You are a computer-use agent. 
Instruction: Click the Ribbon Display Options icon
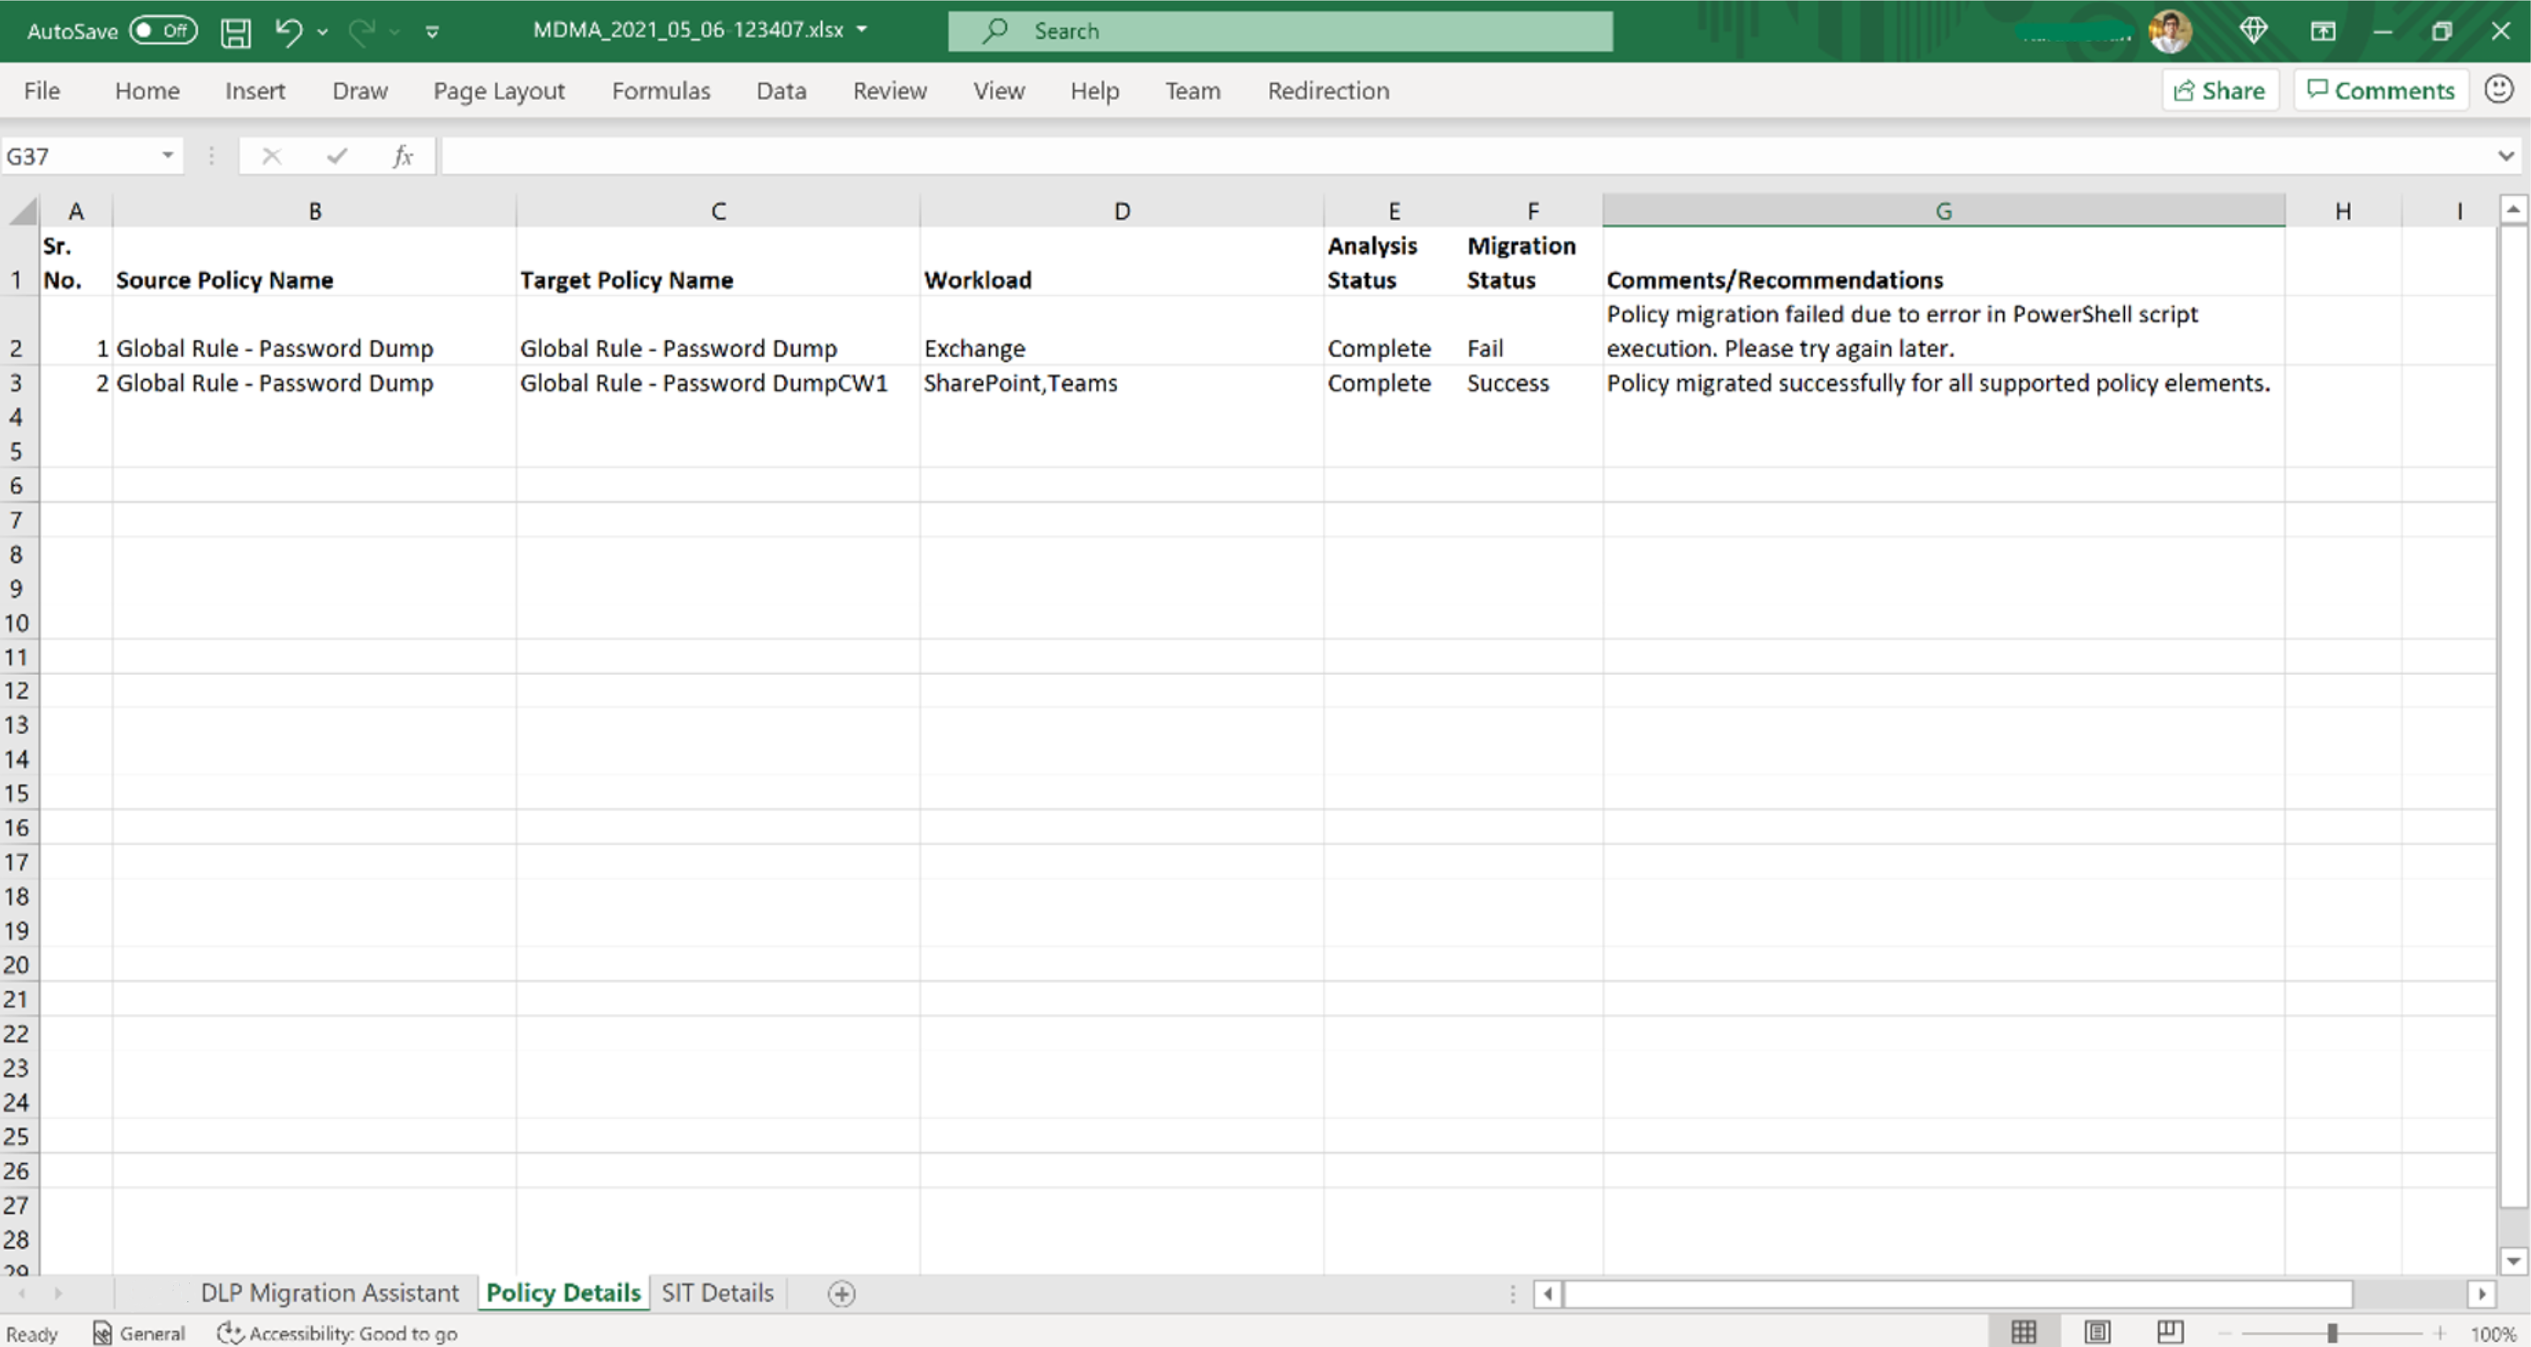(2323, 30)
